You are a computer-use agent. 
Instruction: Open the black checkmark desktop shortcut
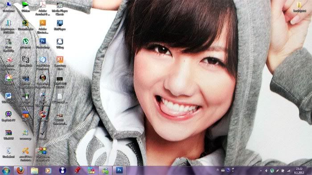pos(43,133)
